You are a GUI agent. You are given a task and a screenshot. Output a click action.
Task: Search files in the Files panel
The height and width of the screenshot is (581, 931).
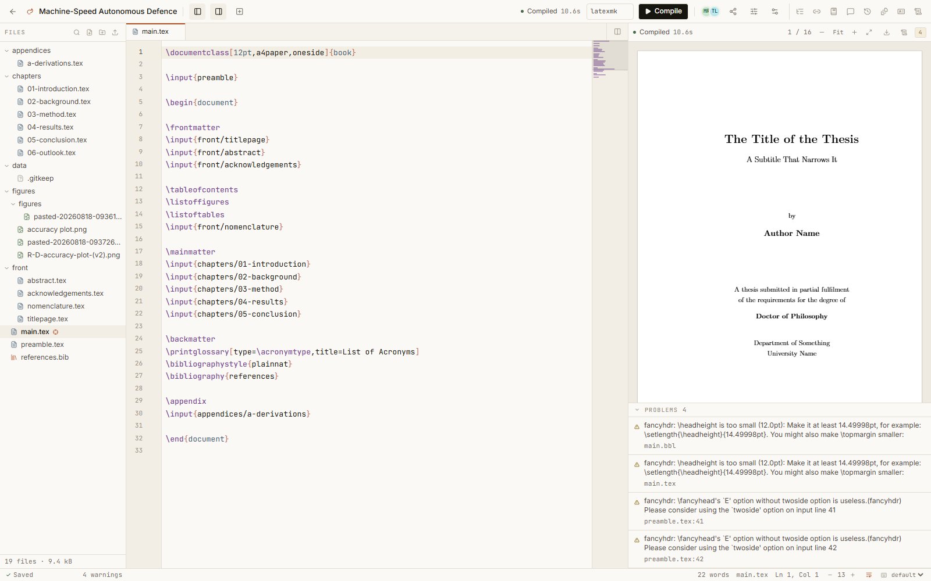tap(76, 33)
